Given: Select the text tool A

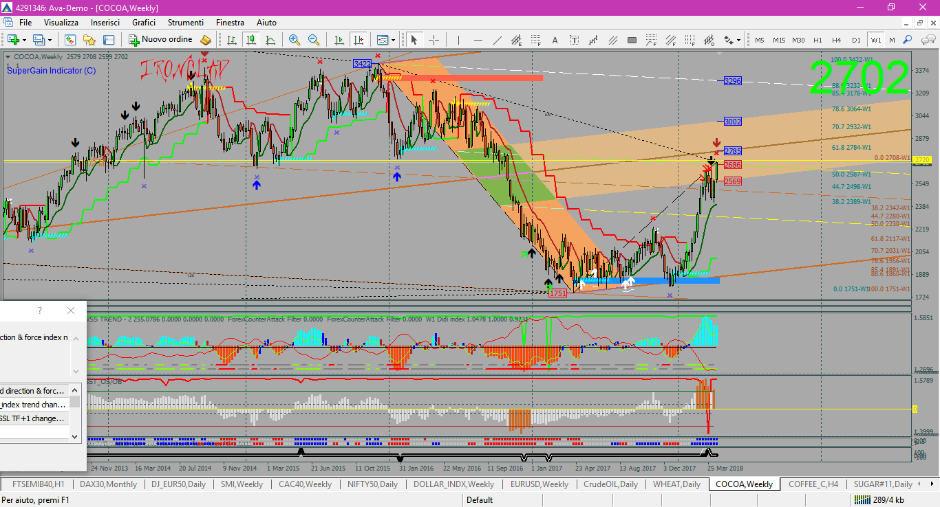Looking at the screenshot, I should click(555, 40).
